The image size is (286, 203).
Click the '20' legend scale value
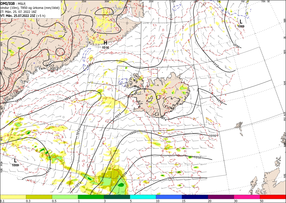tap(210, 201)
